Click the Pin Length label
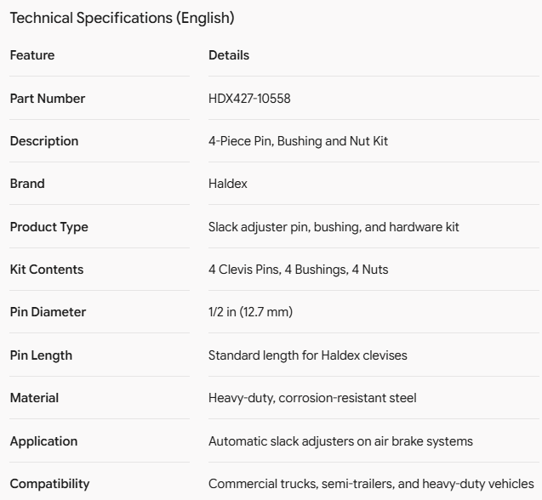 [x=41, y=355]
